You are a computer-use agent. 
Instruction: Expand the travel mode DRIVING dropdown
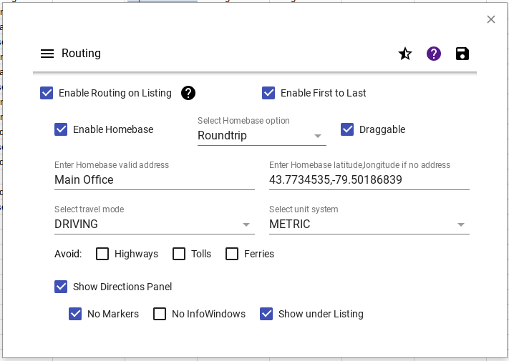pos(154,224)
